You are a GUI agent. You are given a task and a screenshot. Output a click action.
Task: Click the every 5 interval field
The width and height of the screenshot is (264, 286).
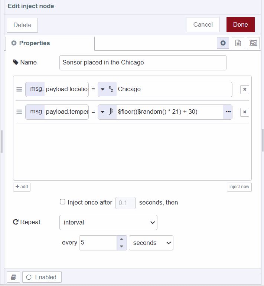point(98,243)
